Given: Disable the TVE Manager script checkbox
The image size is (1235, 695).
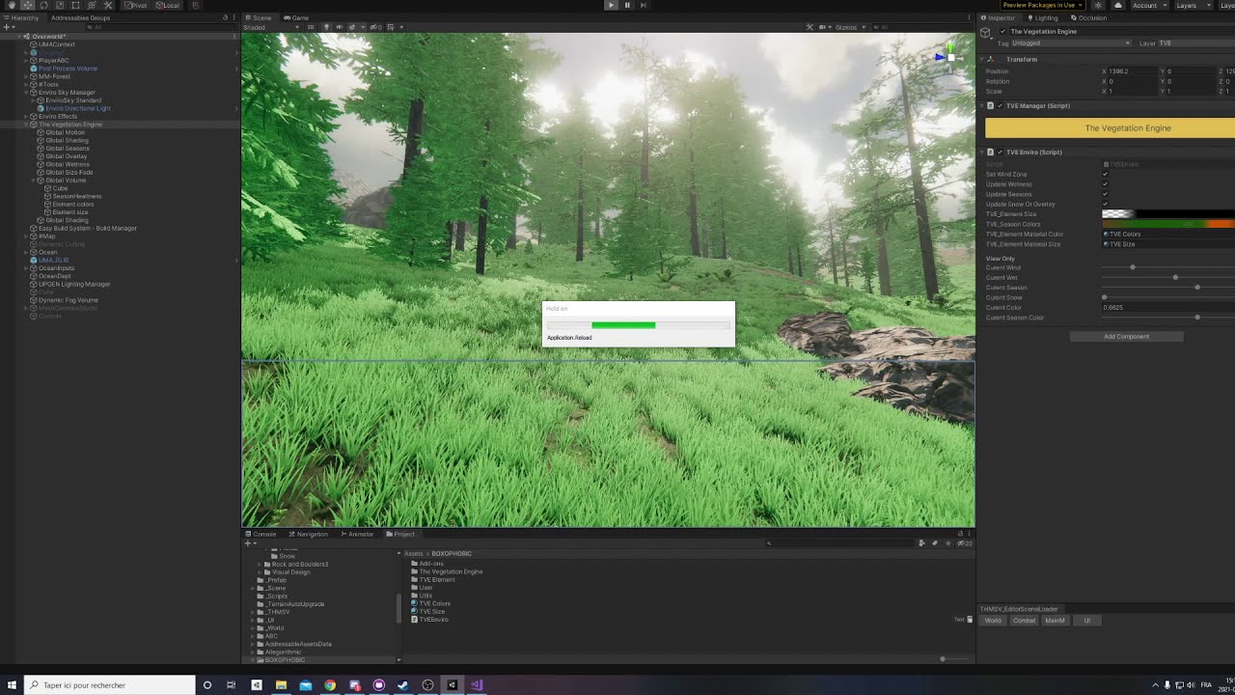Looking at the screenshot, I should click(x=1000, y=105).
